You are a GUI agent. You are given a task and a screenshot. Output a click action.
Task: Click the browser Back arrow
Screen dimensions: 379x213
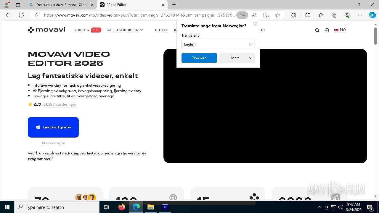pos(8,15)
